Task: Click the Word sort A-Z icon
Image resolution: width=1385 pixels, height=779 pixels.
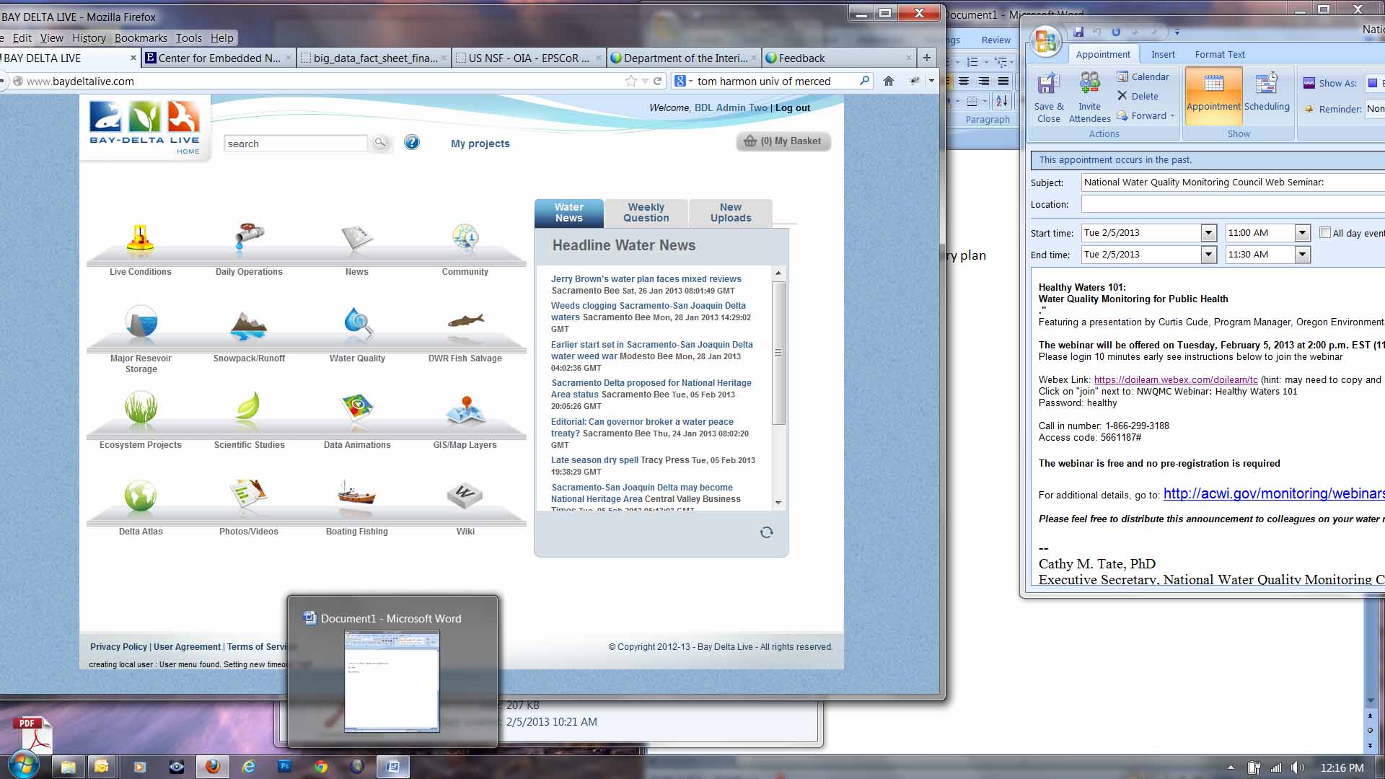Action: coord(1001,101)
